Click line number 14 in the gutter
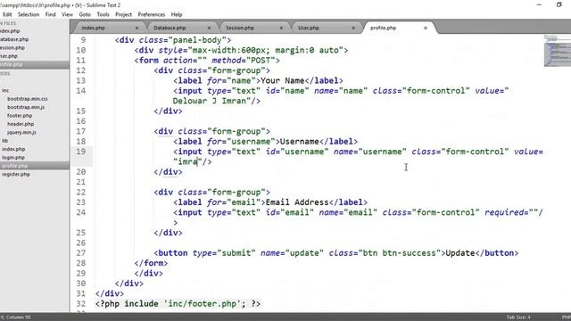This screenshot has height=321, width=571. click(81, 91)
